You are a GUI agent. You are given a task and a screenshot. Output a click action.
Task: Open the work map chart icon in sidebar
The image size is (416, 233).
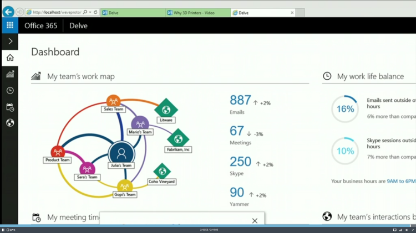tap(10, 74)
